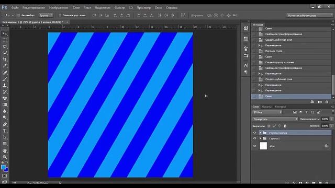Viewport: 335px width, 188px height.
Task: Select the Eraser tool
Action: [5, 98]
